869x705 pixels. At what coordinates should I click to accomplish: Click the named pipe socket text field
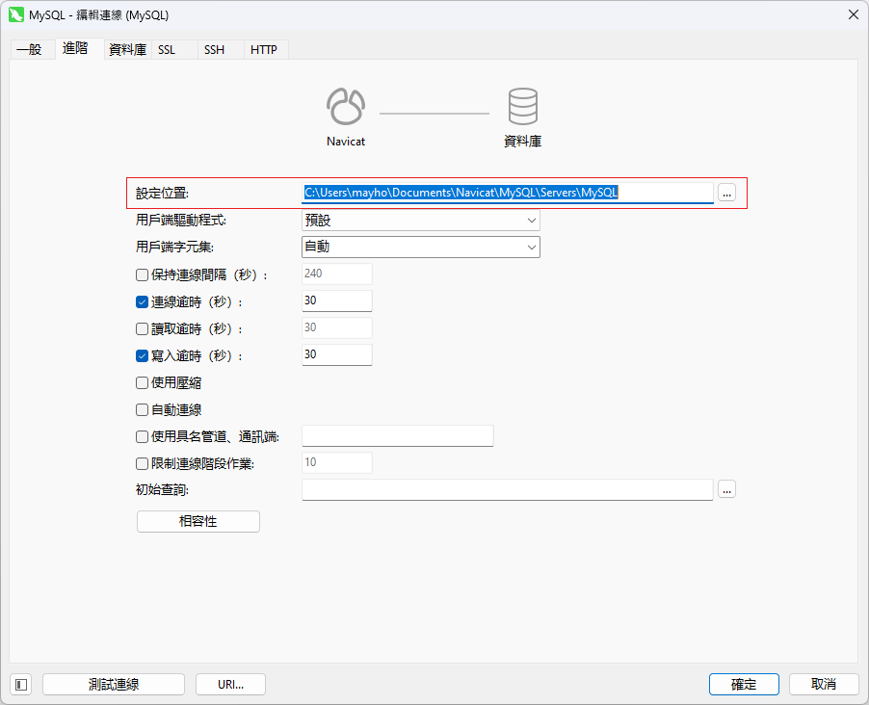[x=397, y=436]
